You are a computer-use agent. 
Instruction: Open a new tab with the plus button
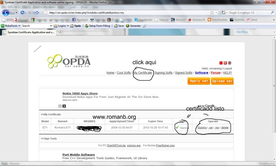pyautogui.click(x=60, y=32)
